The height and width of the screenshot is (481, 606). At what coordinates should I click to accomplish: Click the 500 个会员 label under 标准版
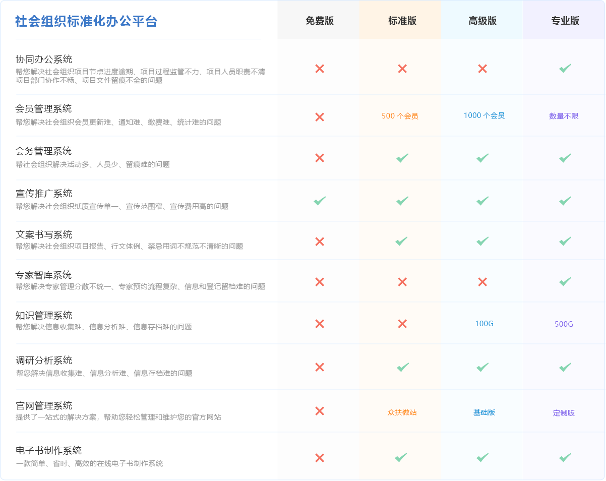point(401,115)
